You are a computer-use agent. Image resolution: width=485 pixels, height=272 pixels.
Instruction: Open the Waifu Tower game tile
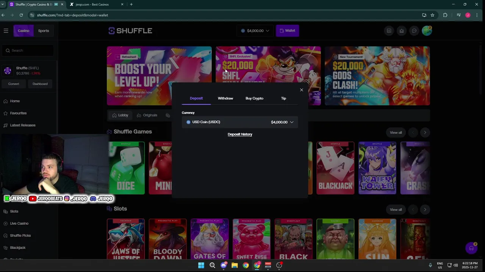(377, 168)
